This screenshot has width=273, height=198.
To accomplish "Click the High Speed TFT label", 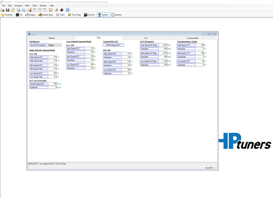I will (x=186, y=45).
